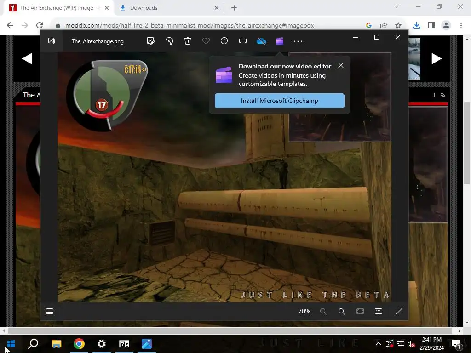Open the Photos gallery icon beside filename

(x=52, y=41)
